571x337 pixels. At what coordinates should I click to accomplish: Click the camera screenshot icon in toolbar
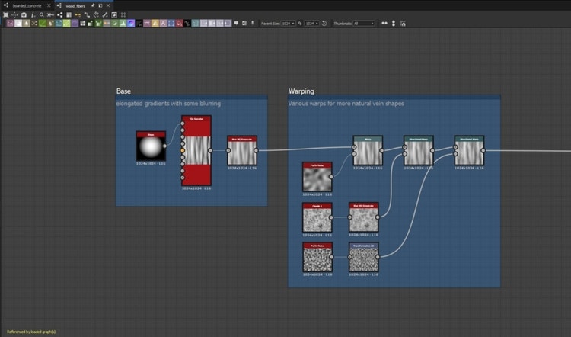[x=24, y=14]
